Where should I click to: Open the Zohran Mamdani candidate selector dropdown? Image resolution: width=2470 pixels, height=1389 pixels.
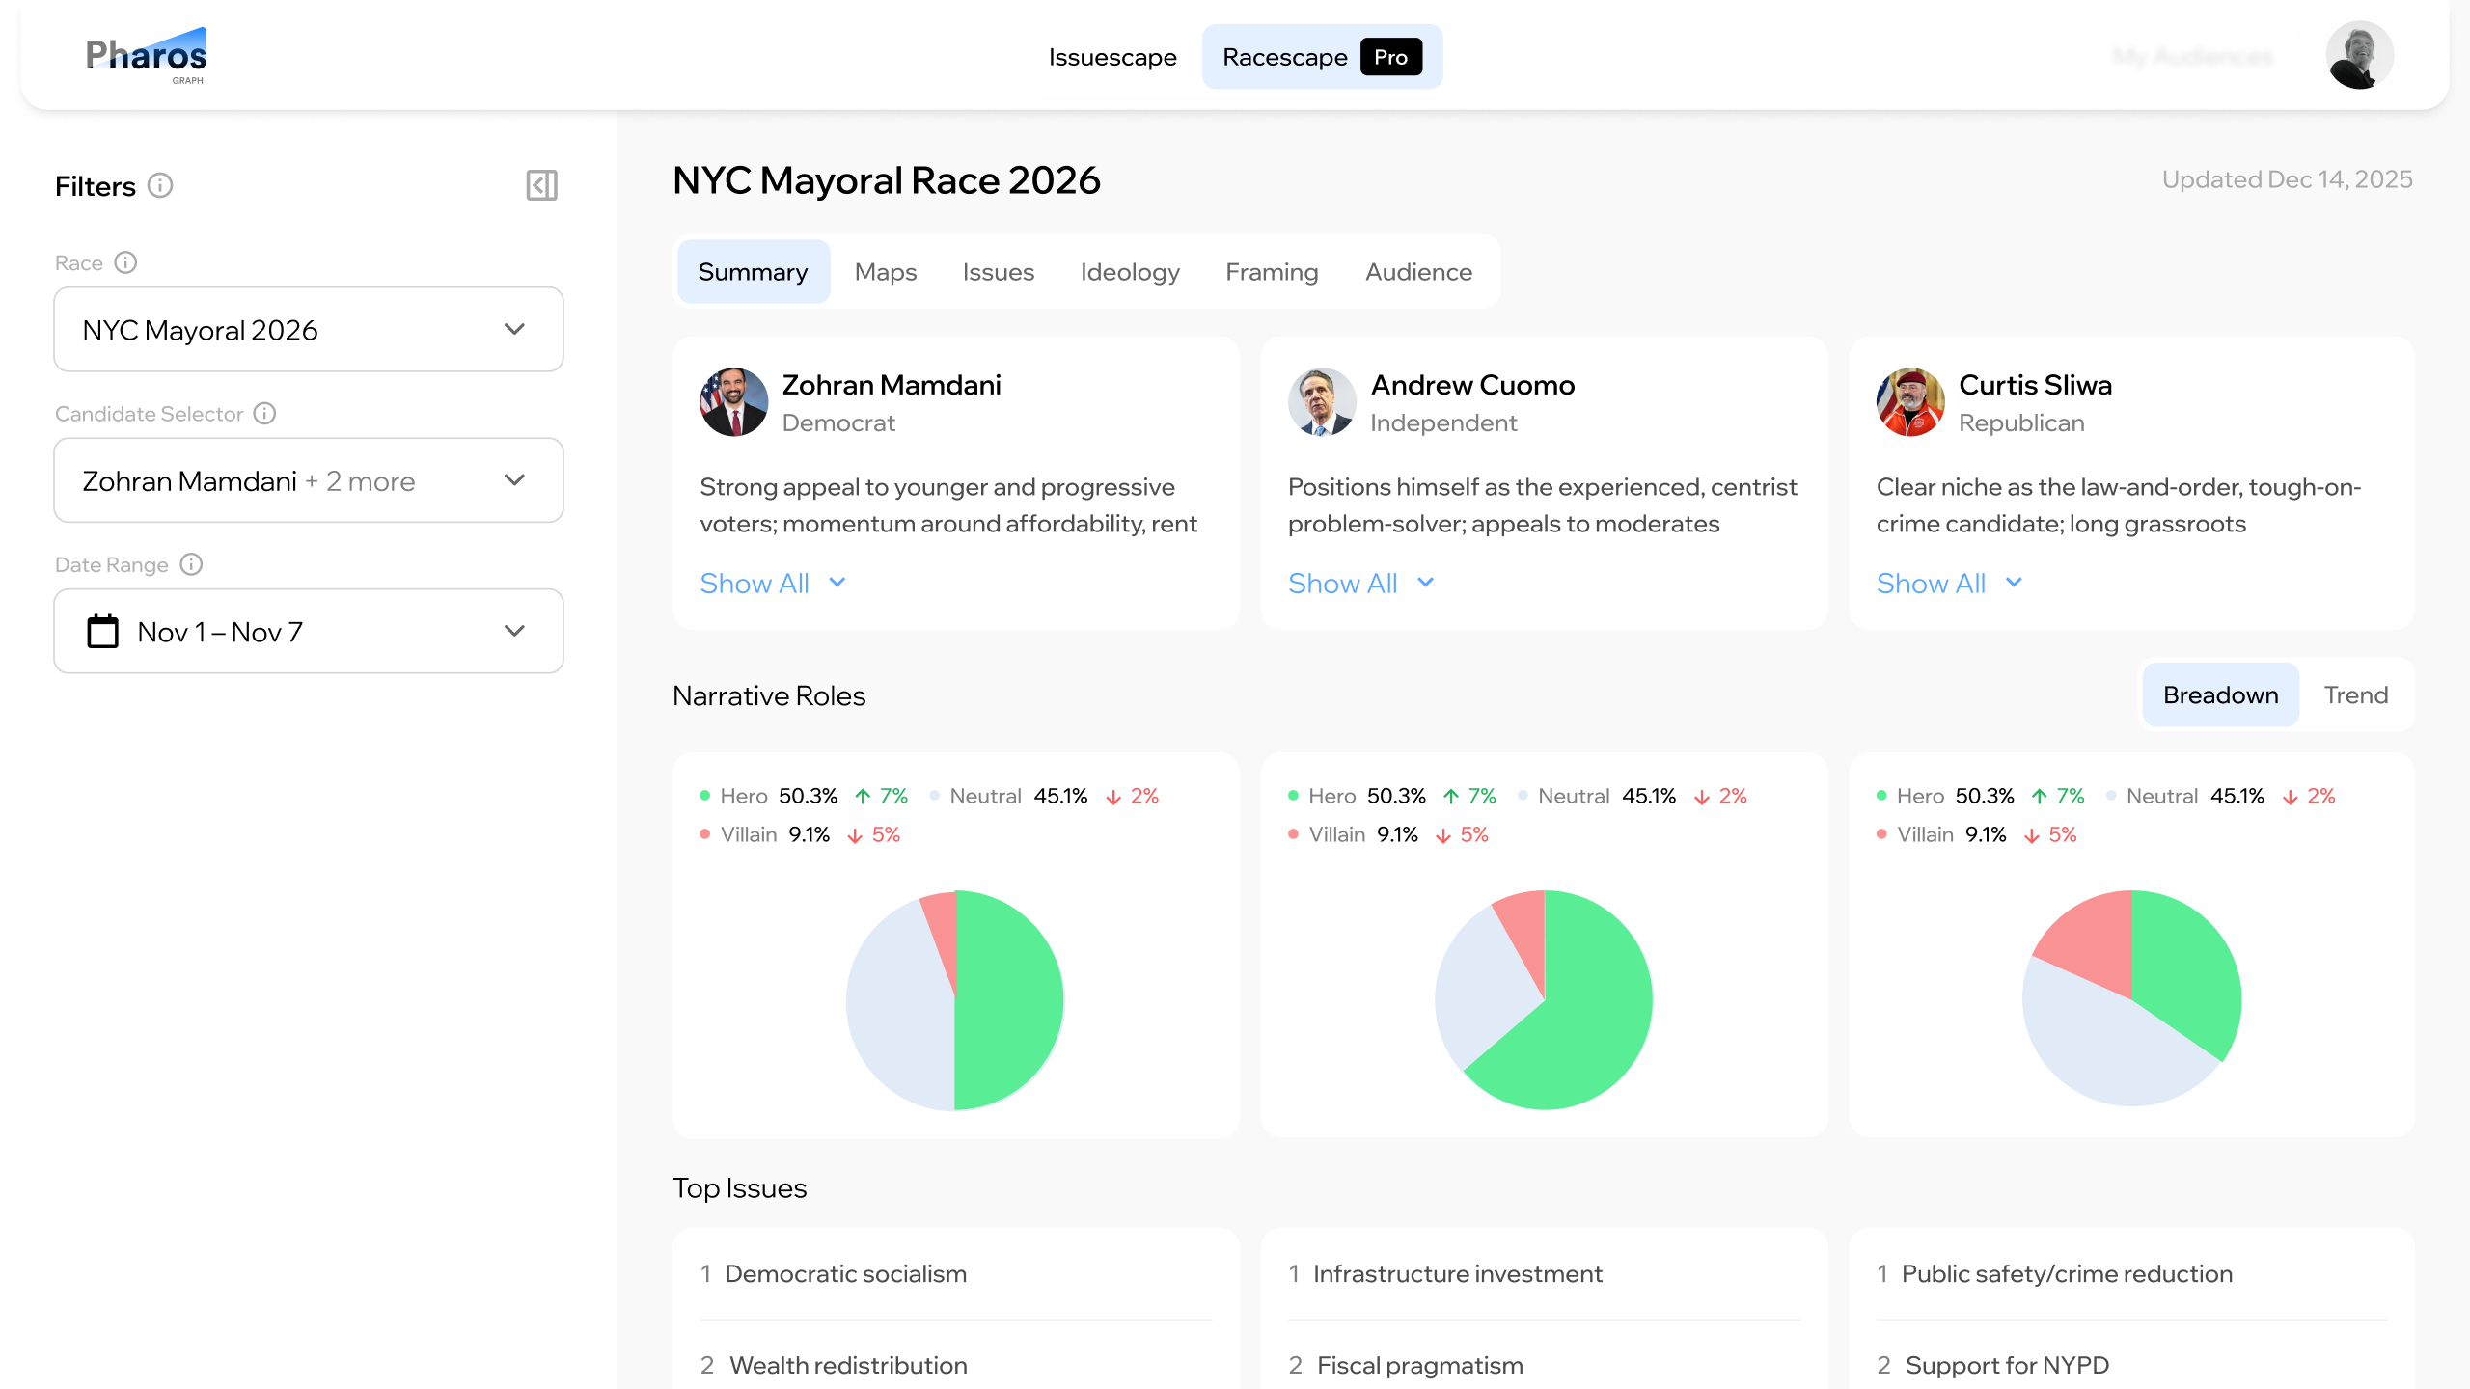[309, 480]
